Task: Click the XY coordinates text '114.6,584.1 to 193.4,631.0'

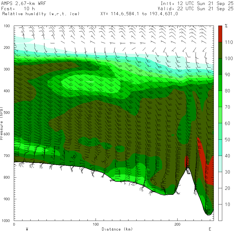Action: point(144,14)
